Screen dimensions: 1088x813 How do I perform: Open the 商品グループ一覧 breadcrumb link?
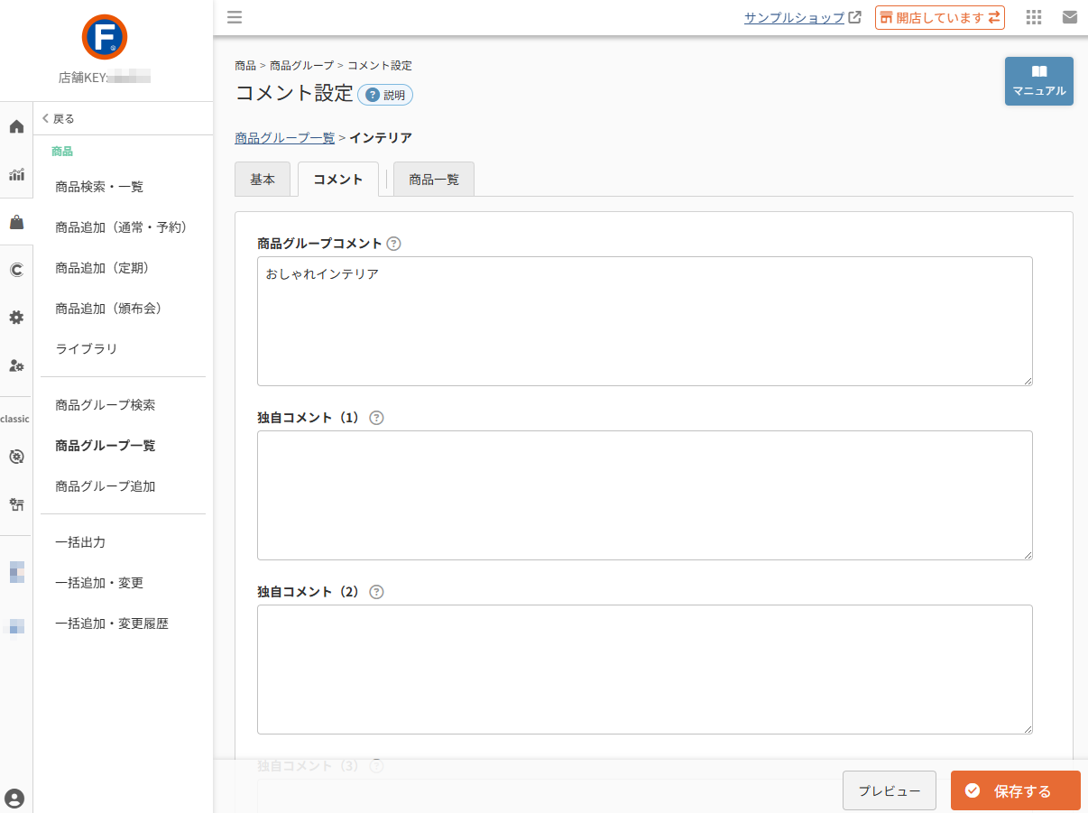[x=285, y=138]
